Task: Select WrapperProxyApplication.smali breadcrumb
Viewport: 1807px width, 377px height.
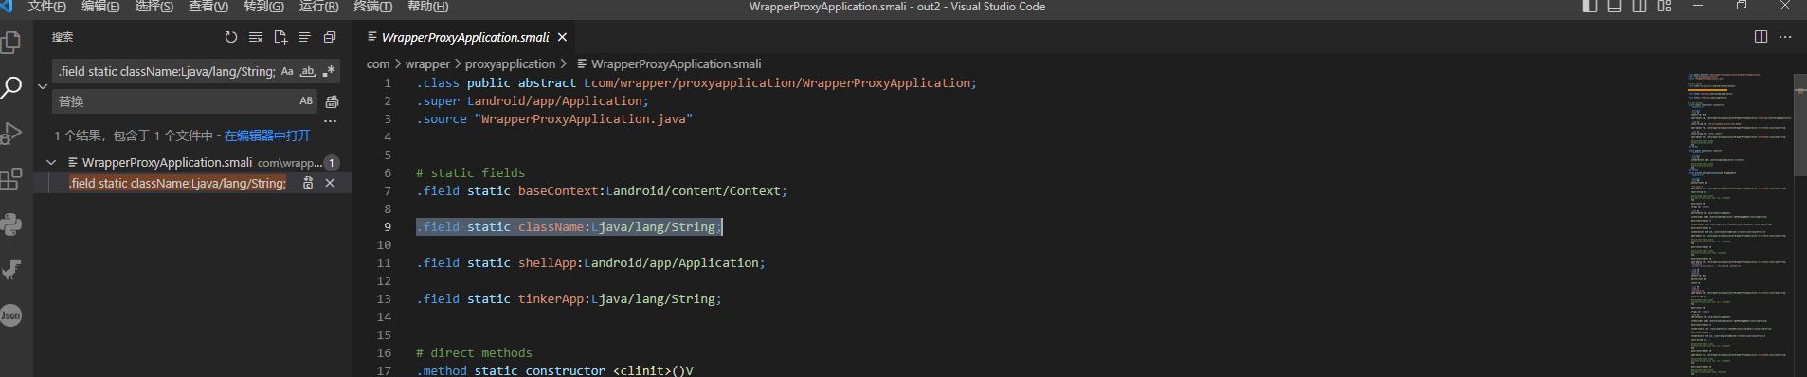Action: [669, 63]
